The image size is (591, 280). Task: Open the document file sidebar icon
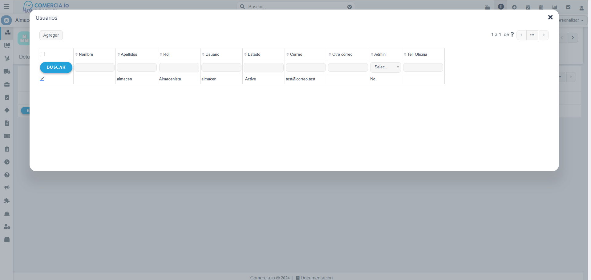tap(7, 123)
